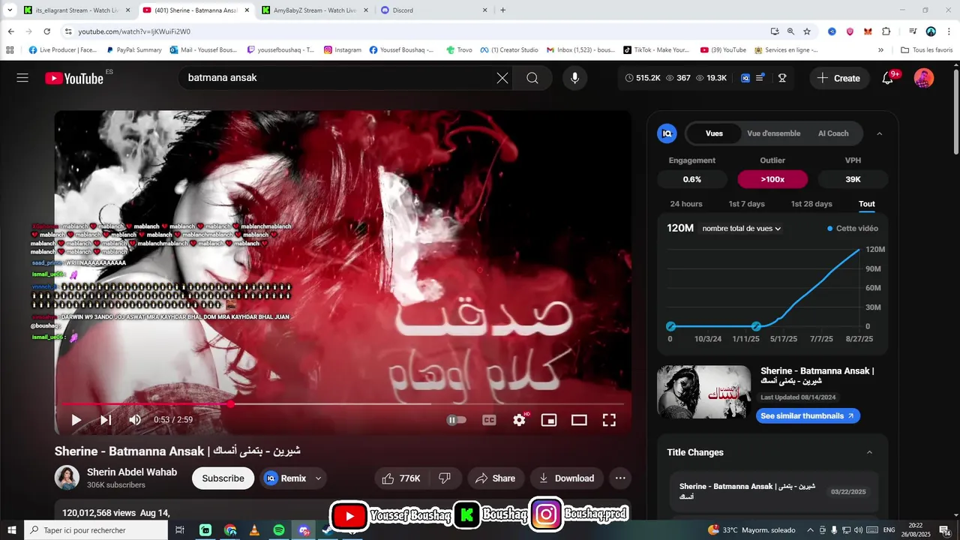Start voice search with the microphone icon

[575, 78]
